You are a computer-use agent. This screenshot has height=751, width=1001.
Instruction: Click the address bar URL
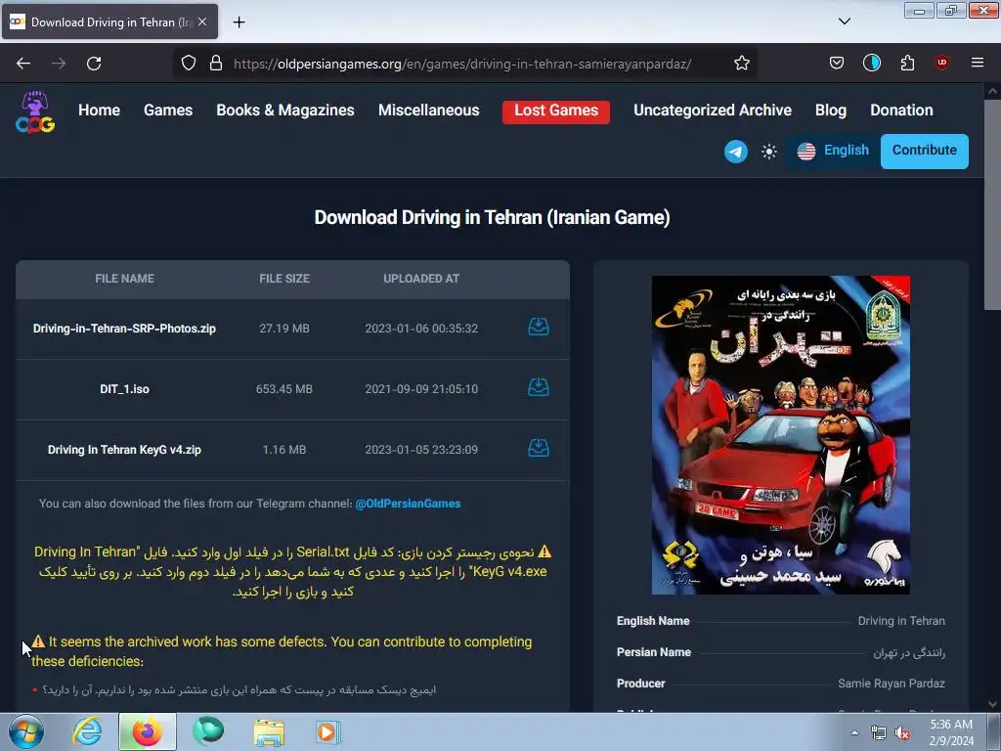[462, 64]
